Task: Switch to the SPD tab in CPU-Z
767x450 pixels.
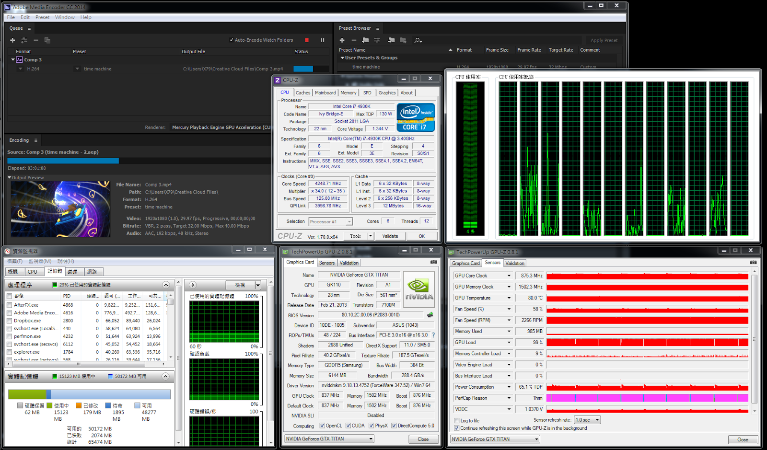Action: click(x=367, y=92)
